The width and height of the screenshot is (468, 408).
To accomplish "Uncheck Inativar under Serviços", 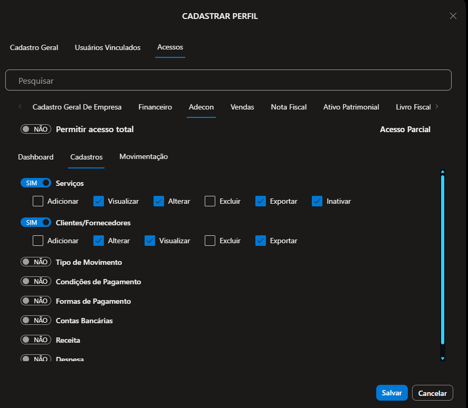I will pos(317,201).
